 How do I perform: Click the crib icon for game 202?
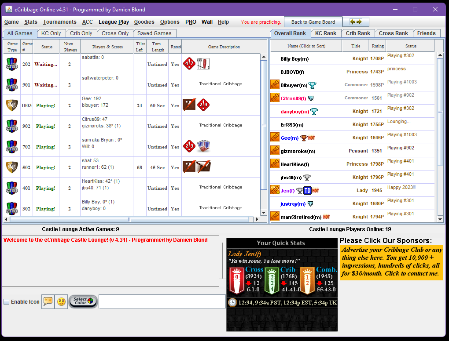tap(12, 64)
